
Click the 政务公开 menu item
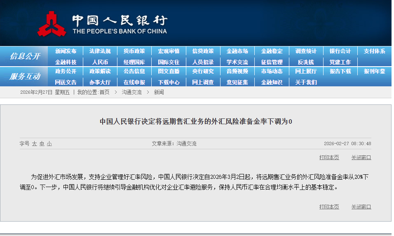(x=66, y=72)
